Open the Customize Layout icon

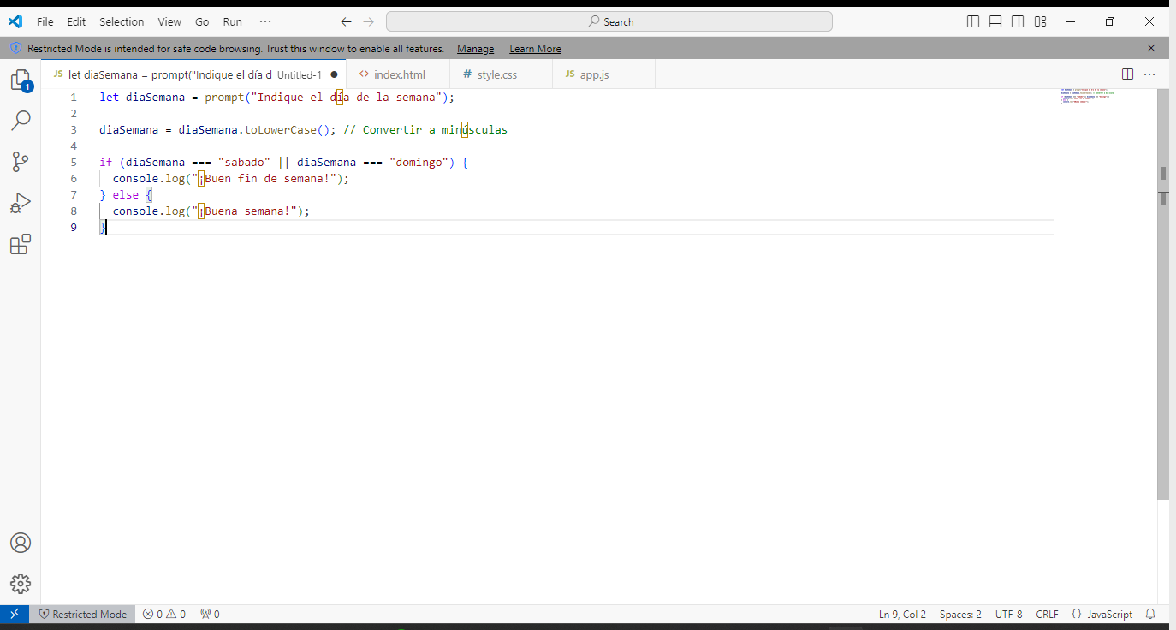pos(1040,21)
